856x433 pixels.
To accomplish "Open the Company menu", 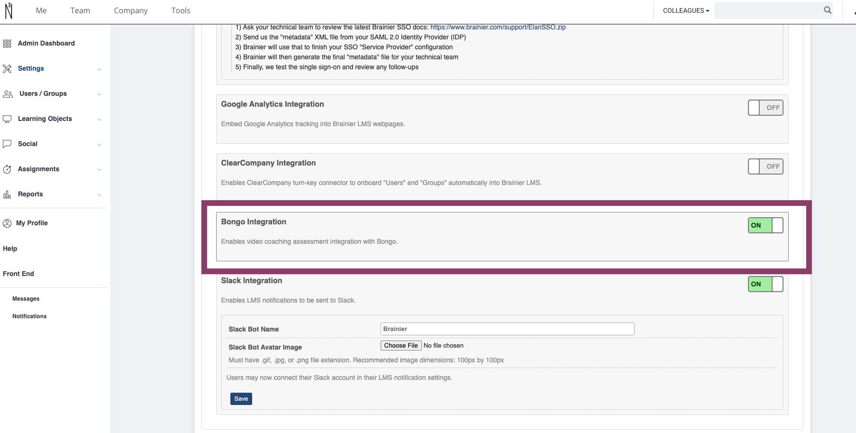I will (131, 10).
